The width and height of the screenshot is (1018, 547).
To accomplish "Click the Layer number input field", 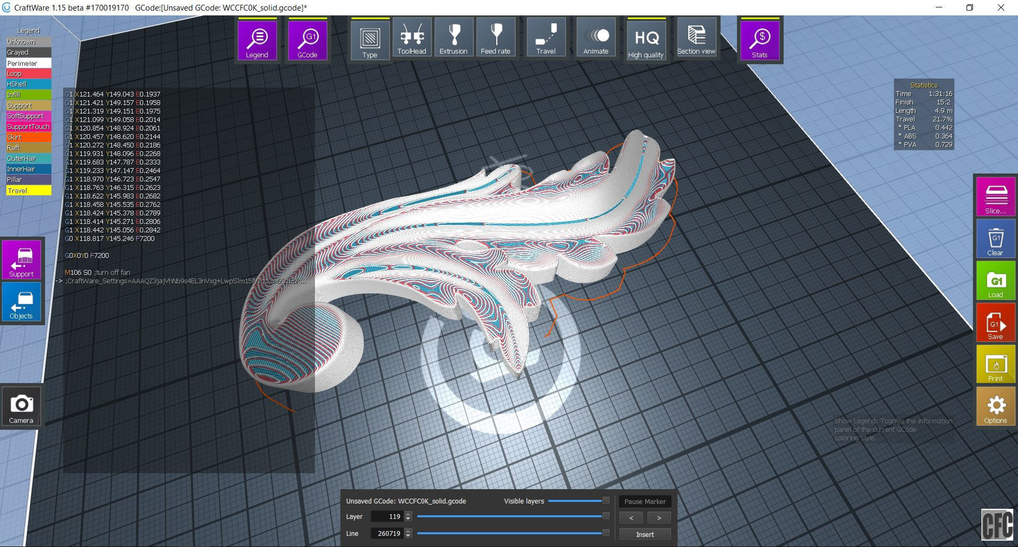I will (x=387, y=517).
